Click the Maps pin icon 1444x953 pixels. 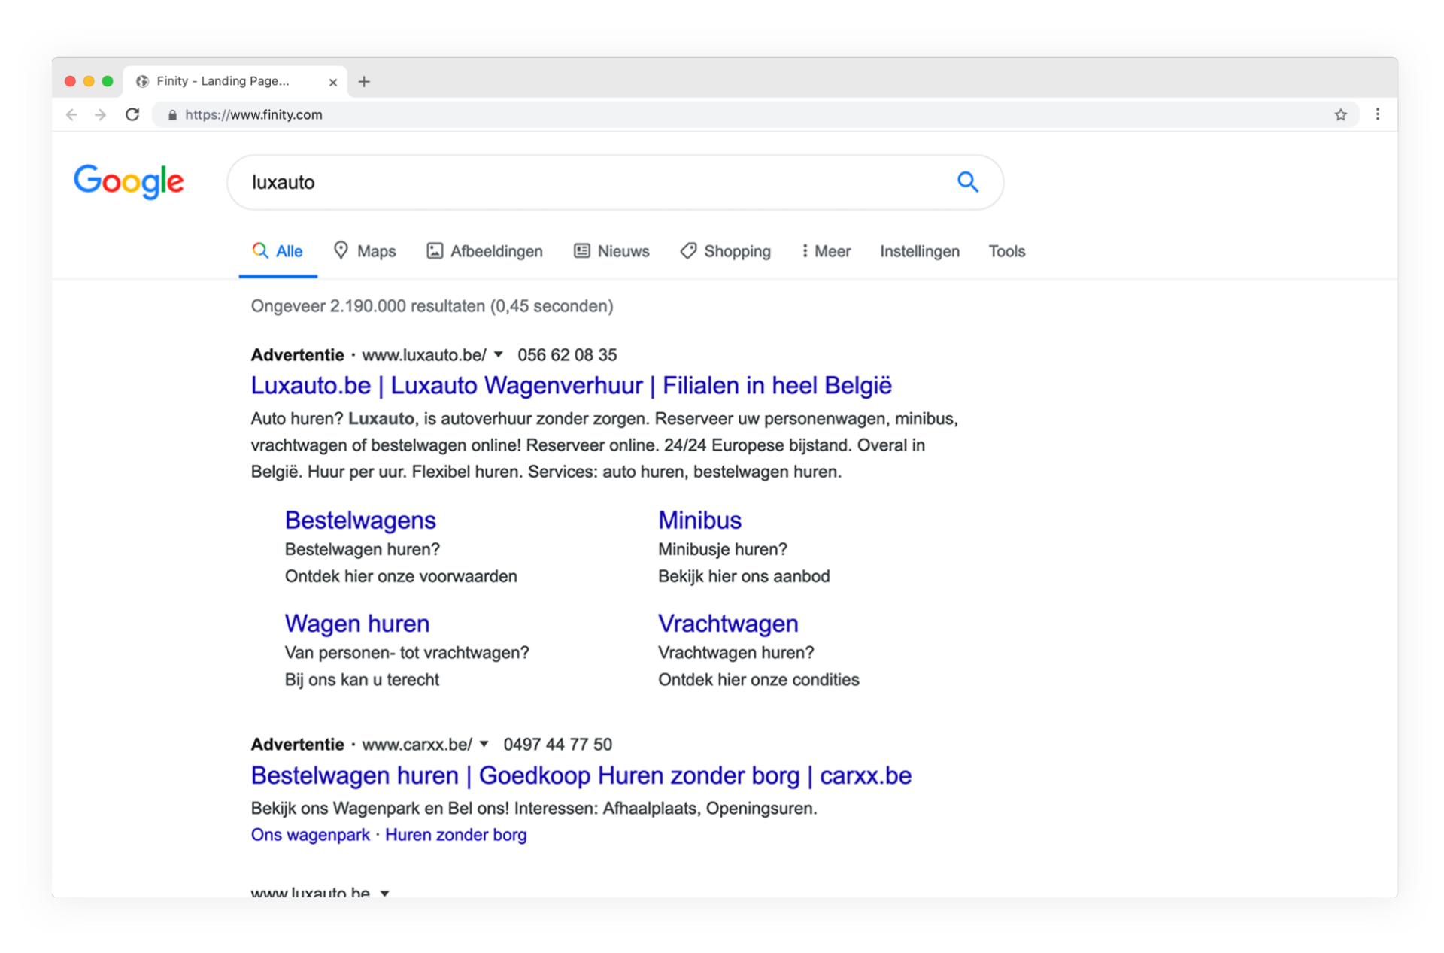pos(341,250)
